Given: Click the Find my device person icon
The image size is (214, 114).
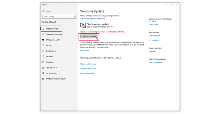Looking at the screenshot, I should pos(43,68).
